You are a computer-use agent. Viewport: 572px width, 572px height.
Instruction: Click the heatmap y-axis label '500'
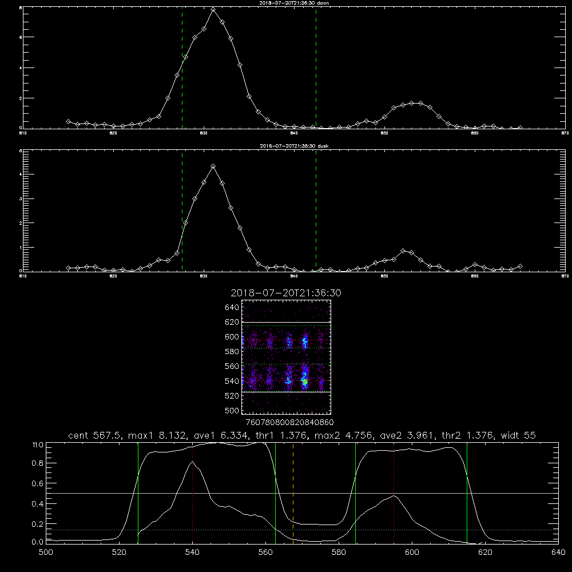coord(232,410)
